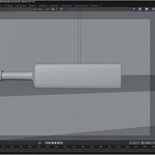Toggle proportional editing
This screenshot has height=155, width=155.
point(62,9)
